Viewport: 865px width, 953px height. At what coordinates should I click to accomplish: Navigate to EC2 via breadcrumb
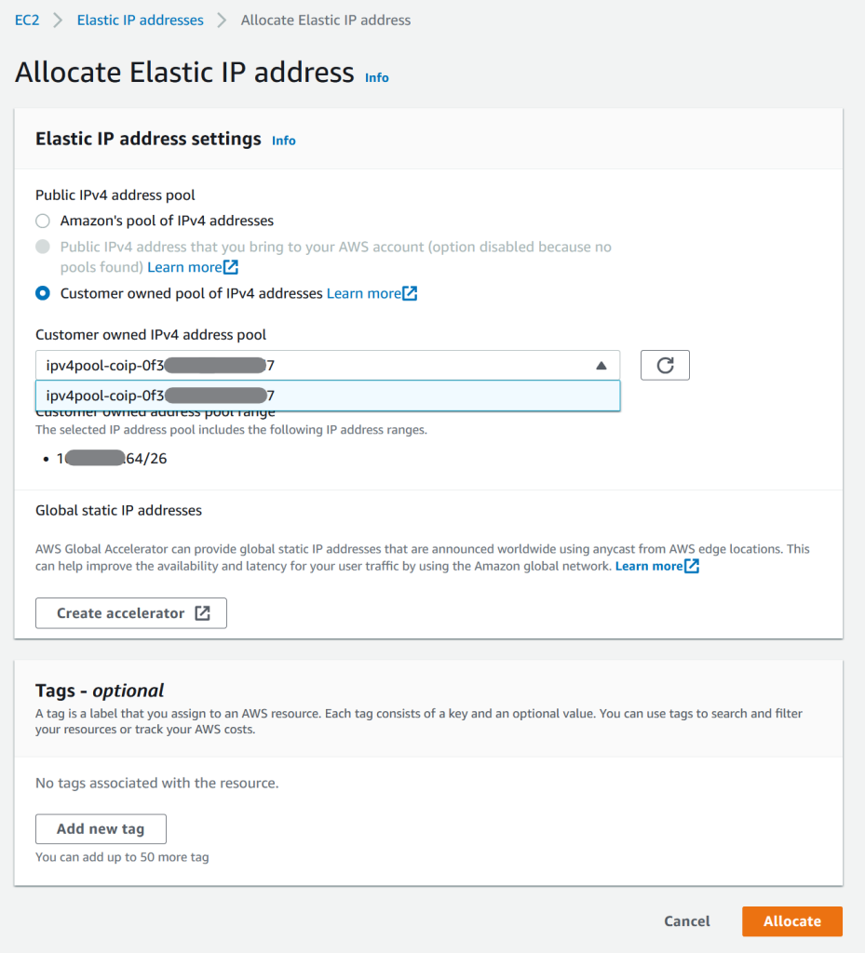point(26,19)
